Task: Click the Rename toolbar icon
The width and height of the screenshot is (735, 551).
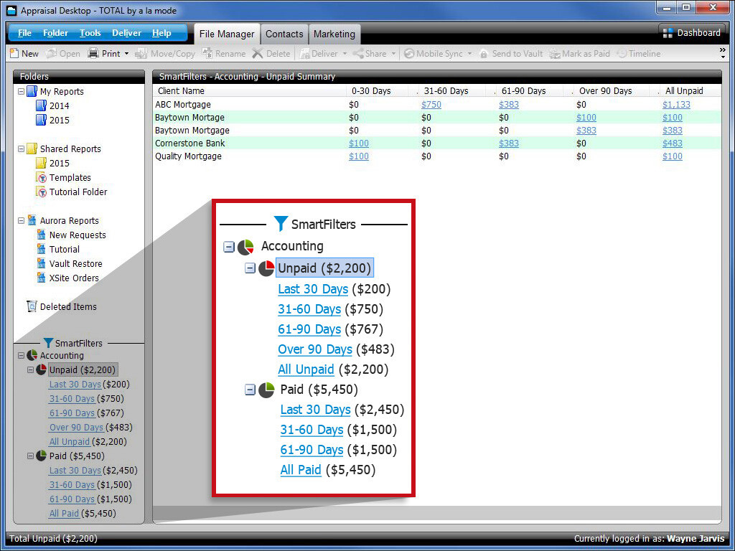Action: (207, 53)
